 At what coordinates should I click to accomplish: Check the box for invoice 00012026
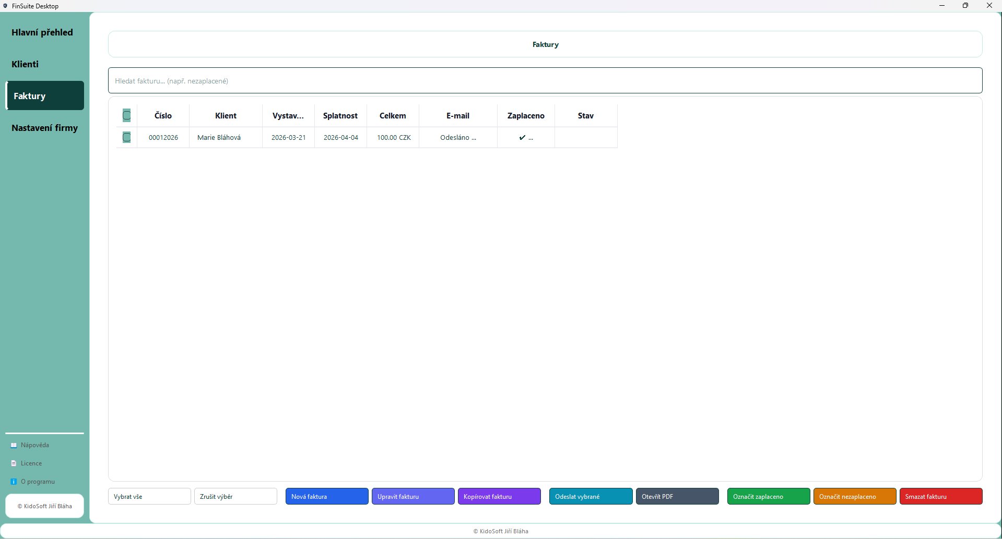pos(126,137)
